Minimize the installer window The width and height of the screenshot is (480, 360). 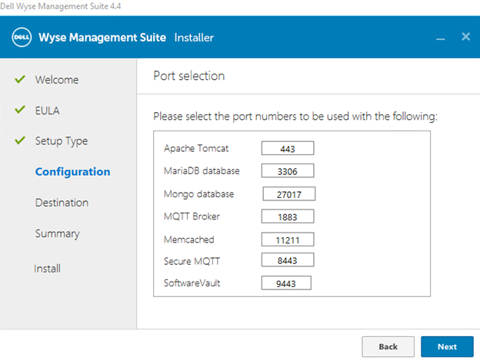441,38
